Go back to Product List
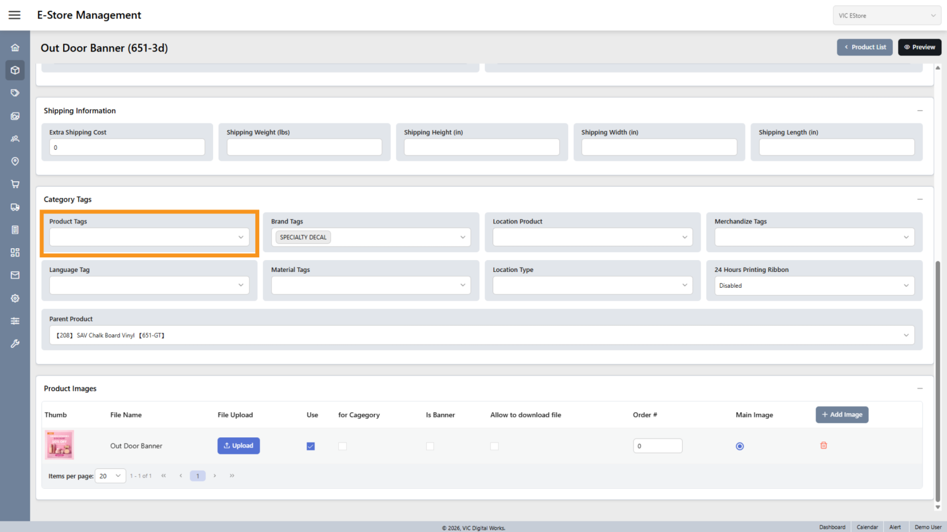This screenshot has height=532, width=947. pos(865,47)
